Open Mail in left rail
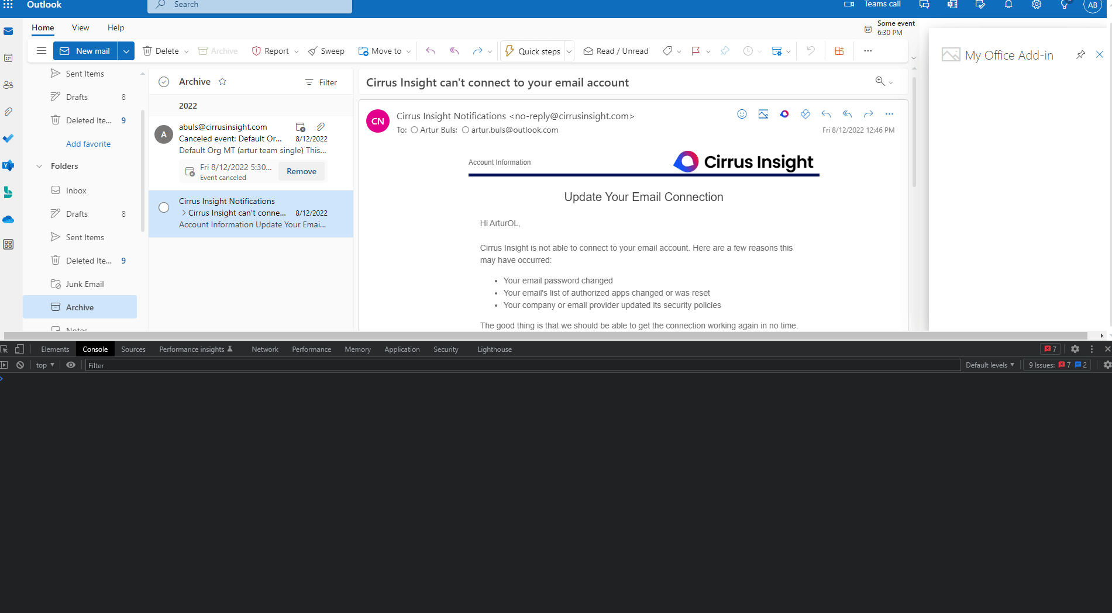This screenshot has height=613, width=1112. tap(8, 32)
